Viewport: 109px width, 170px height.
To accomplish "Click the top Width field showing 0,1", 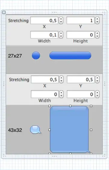I will [x=44, y=35].
